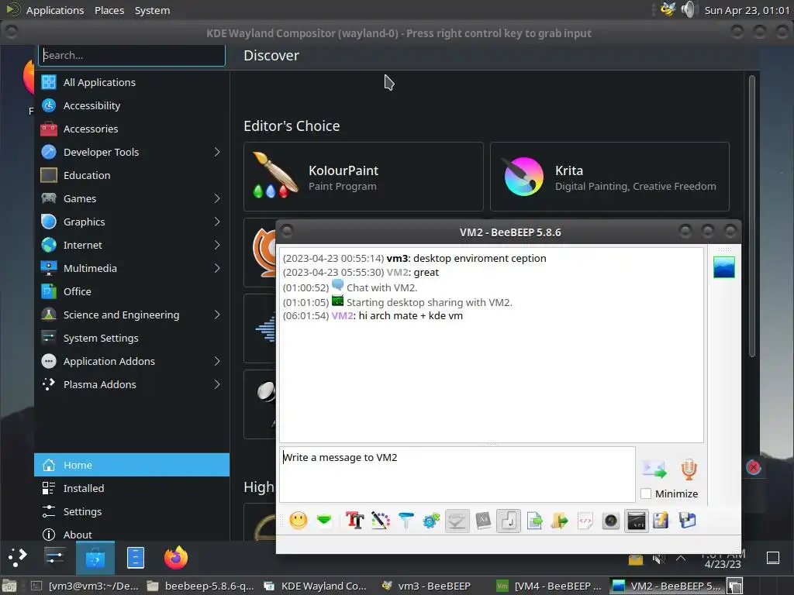This screenshot has height=595, width=794.
Task: Open the Krita app card
Action: point(609,177)
